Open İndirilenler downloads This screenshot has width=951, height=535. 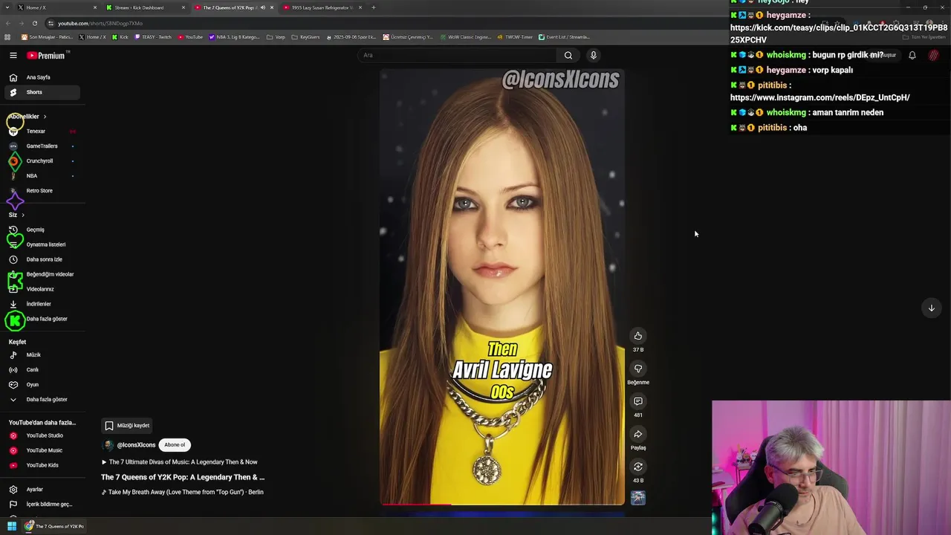(43, 304)
